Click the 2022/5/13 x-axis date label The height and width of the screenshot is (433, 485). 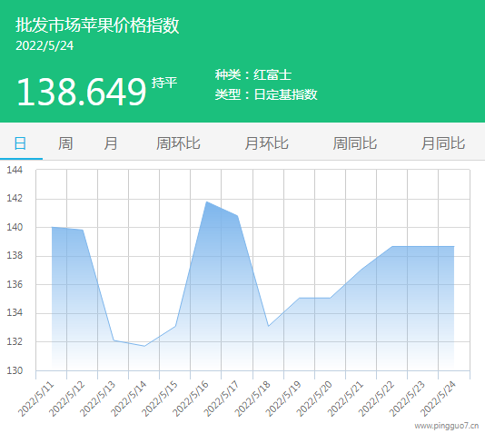(97, 399)
